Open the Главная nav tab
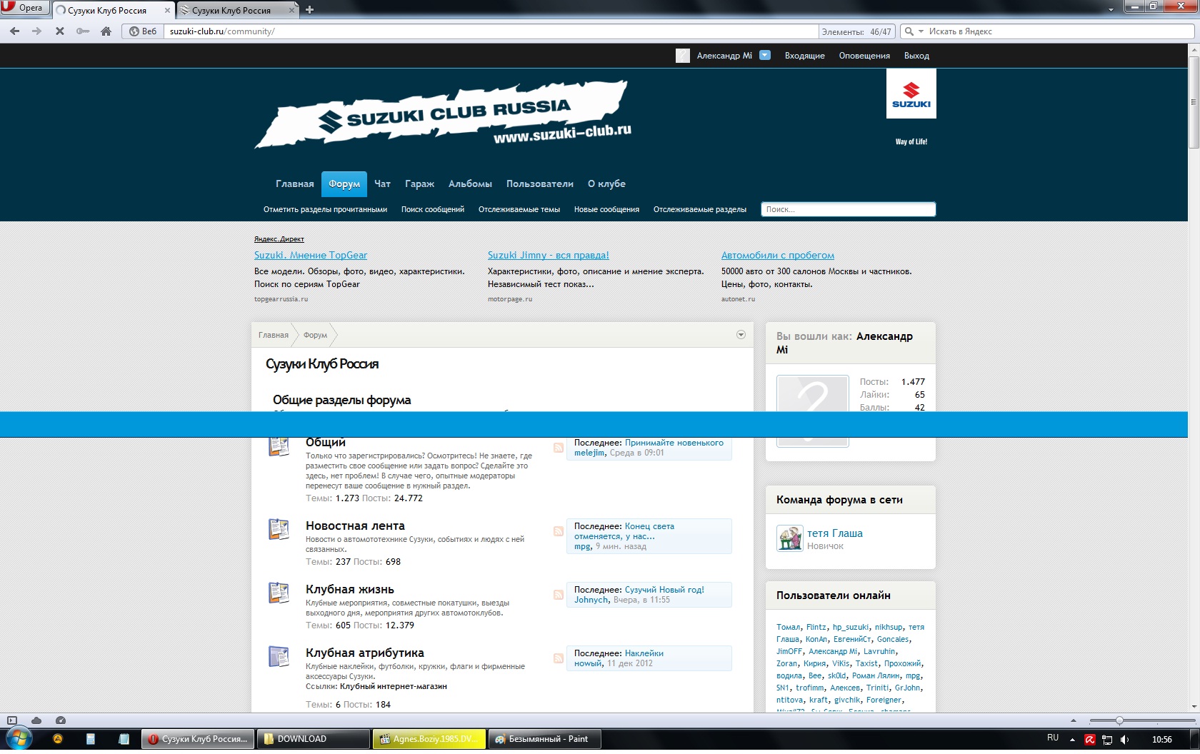Viewport: 1200px width, 754px height. point(295,184)
